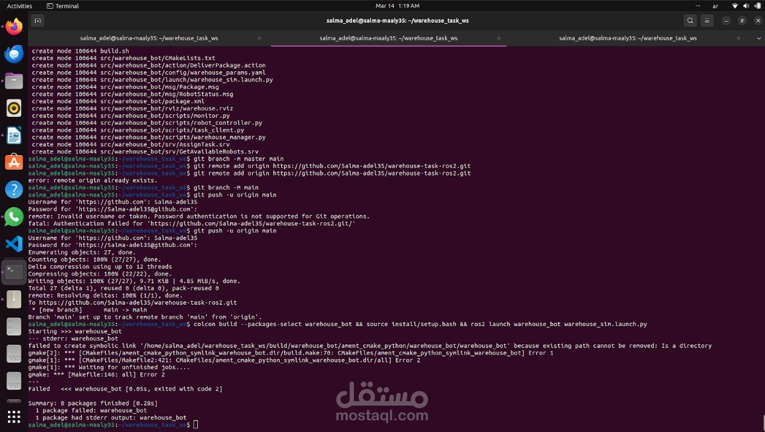765x432 pixels.
Task: Open the terminal hamburger menu
Action: [x=707, y=21]
